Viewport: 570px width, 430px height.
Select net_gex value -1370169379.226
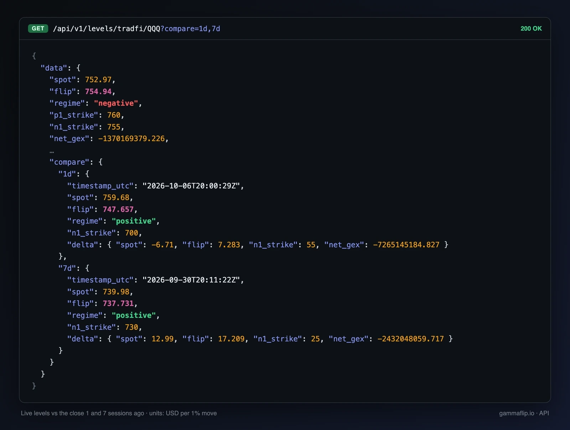coord(131,139)
